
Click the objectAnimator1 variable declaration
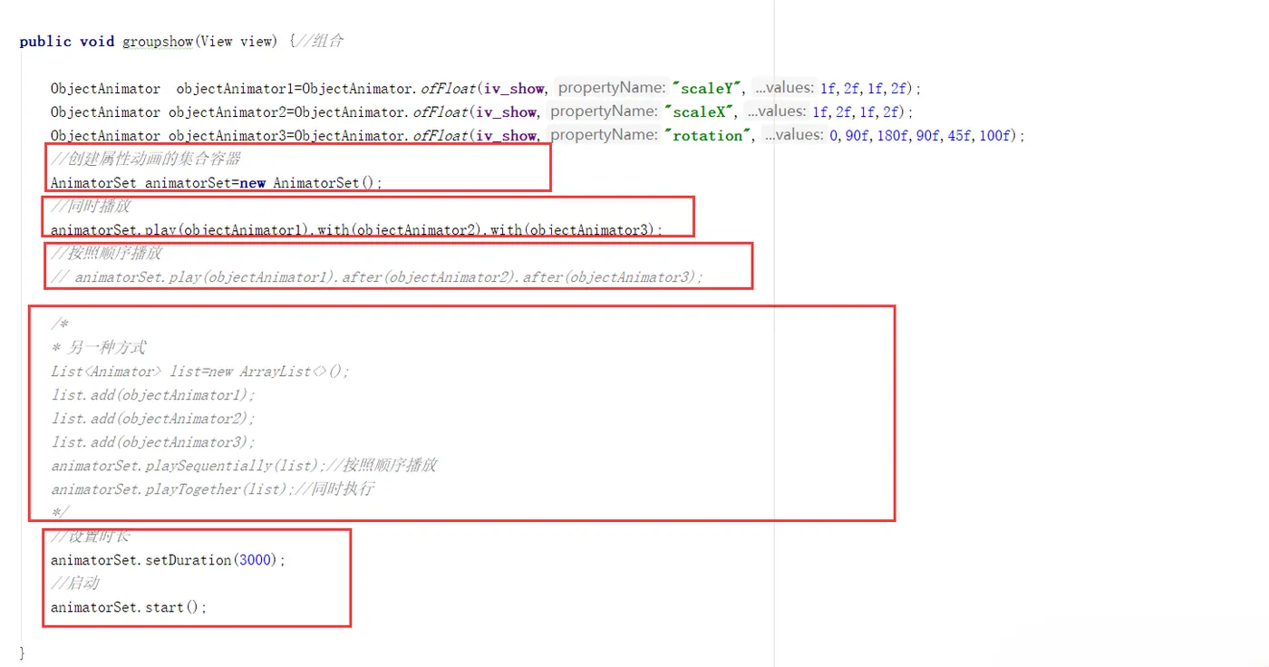click(236, 89)
